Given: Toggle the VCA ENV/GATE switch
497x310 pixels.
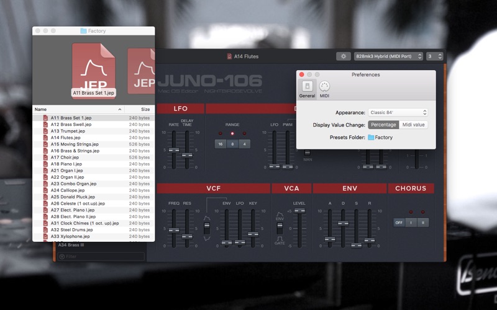Looking at the screenshot, I should pyautogui.click(x=280, y=228).
